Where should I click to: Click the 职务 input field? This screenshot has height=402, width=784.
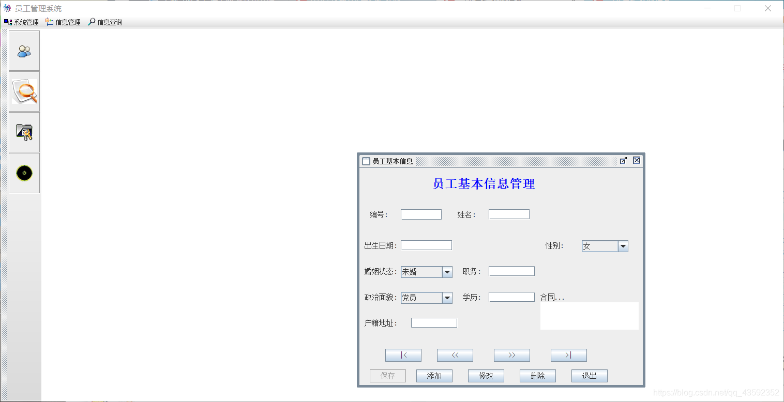(x=511, y=271)
